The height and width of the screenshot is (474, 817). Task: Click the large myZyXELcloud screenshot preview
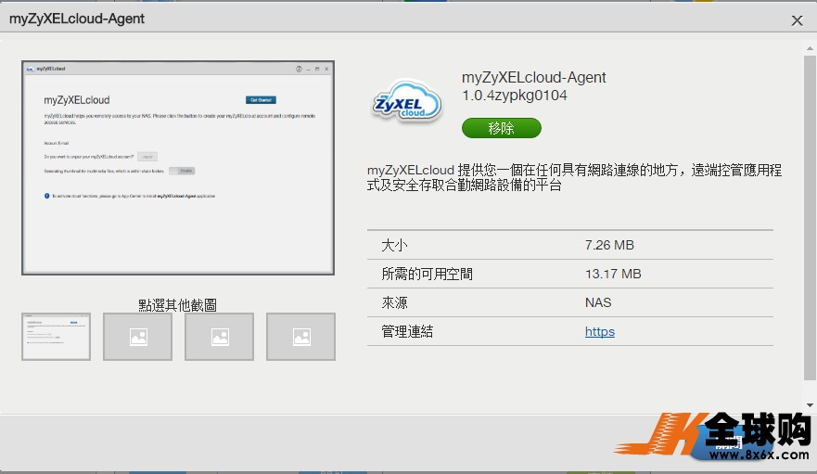coord(178,168)
